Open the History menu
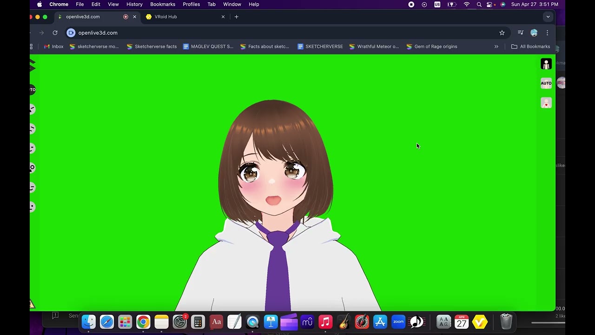This screenshot has height=335, width=595. click(x=134, y=4)
